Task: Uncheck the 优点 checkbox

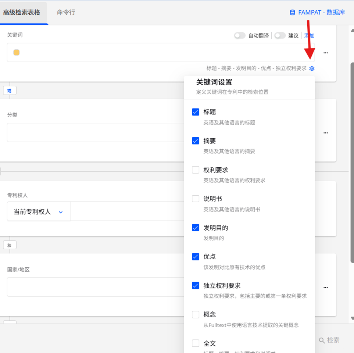Action: (x=196, y=257)
